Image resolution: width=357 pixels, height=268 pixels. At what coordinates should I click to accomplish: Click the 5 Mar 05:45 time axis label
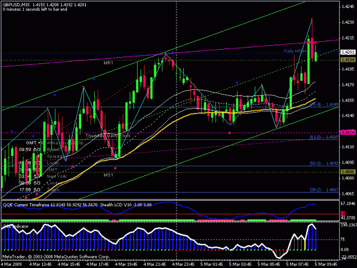269,264
